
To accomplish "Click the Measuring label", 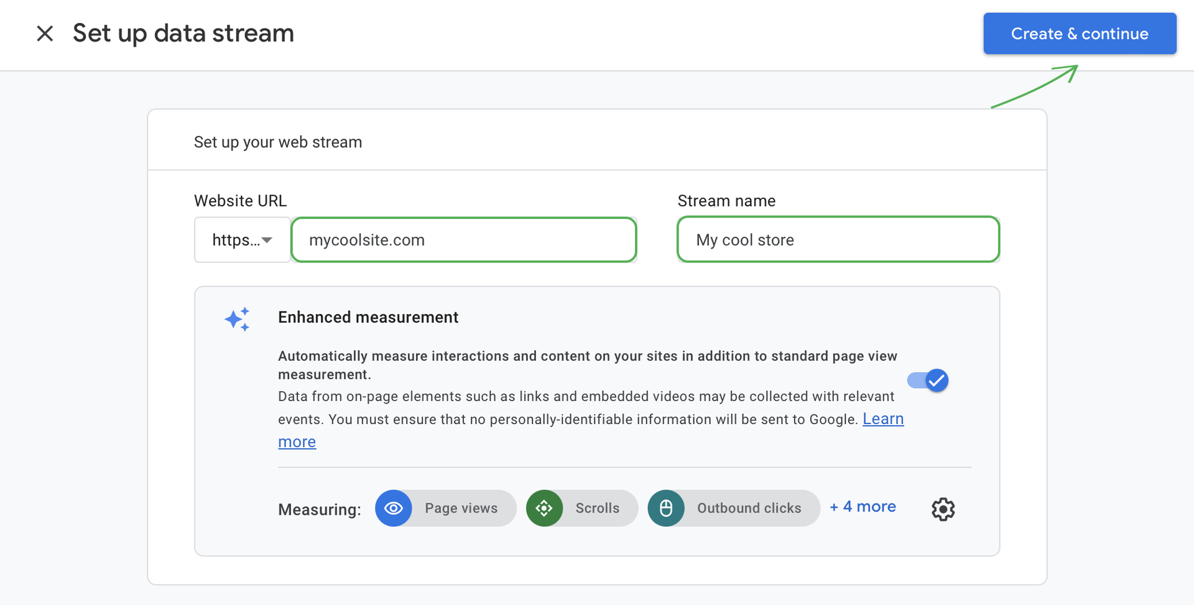I will 319,510.
